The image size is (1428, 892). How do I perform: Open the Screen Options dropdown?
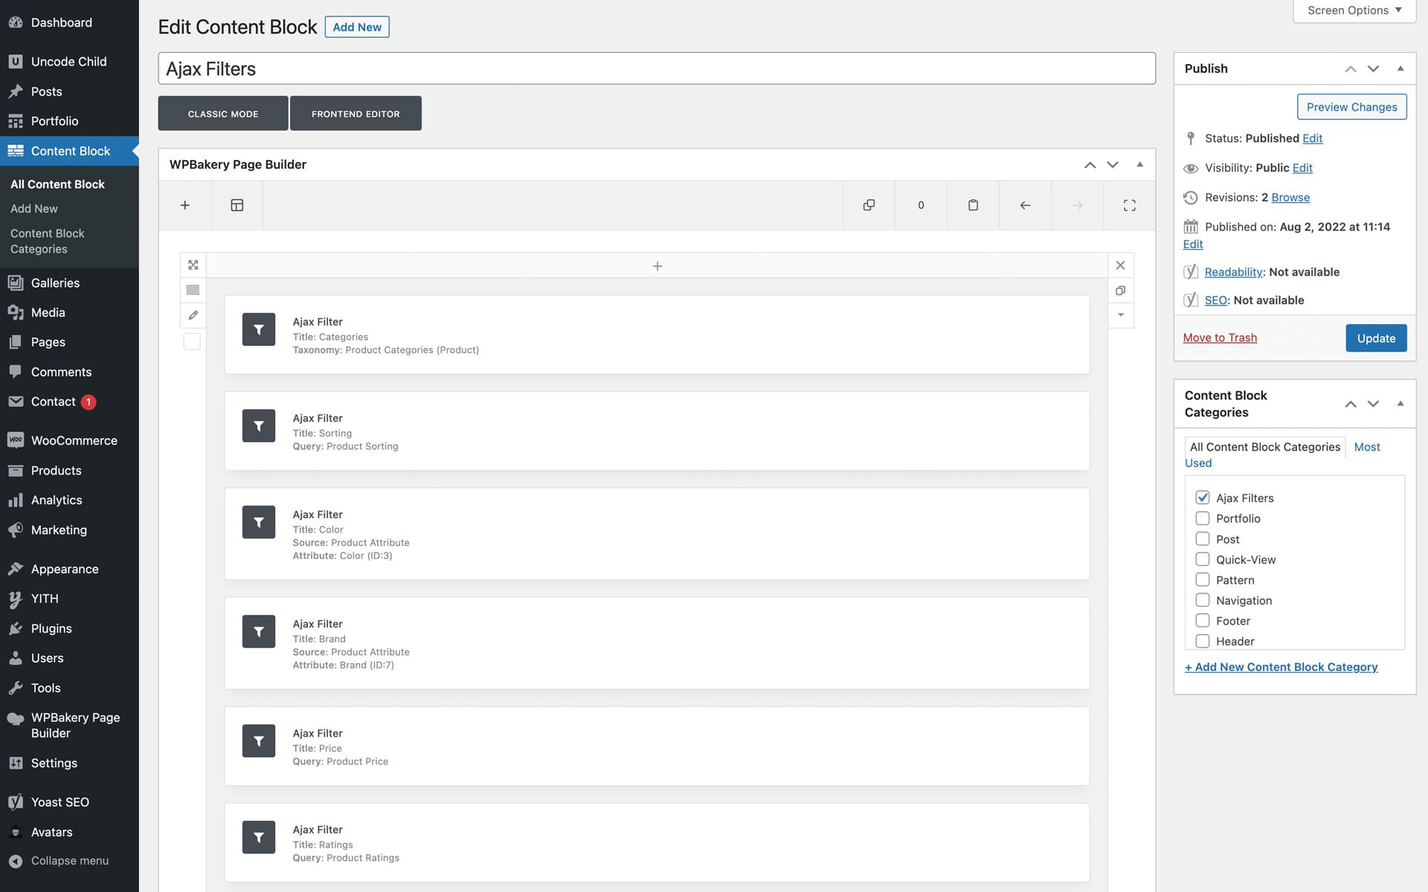1354,10
